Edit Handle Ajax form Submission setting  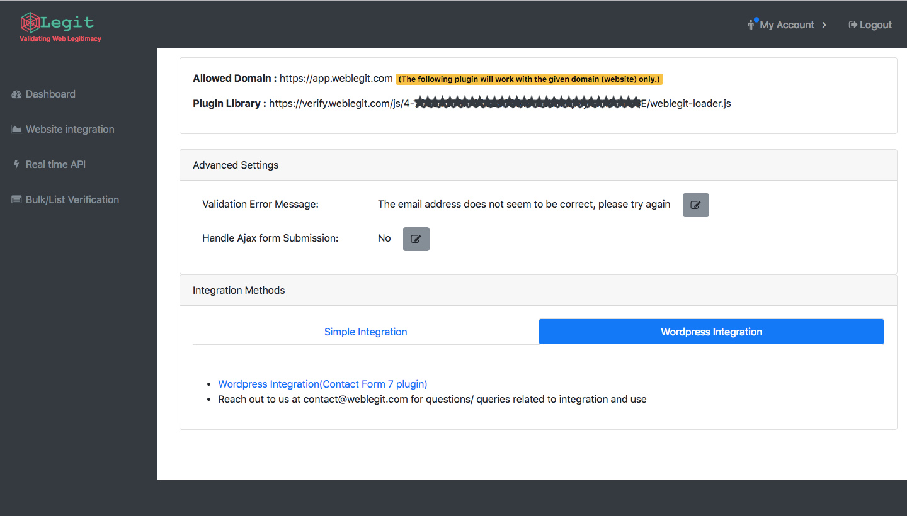pyautogui.click(x=416, y=239)
